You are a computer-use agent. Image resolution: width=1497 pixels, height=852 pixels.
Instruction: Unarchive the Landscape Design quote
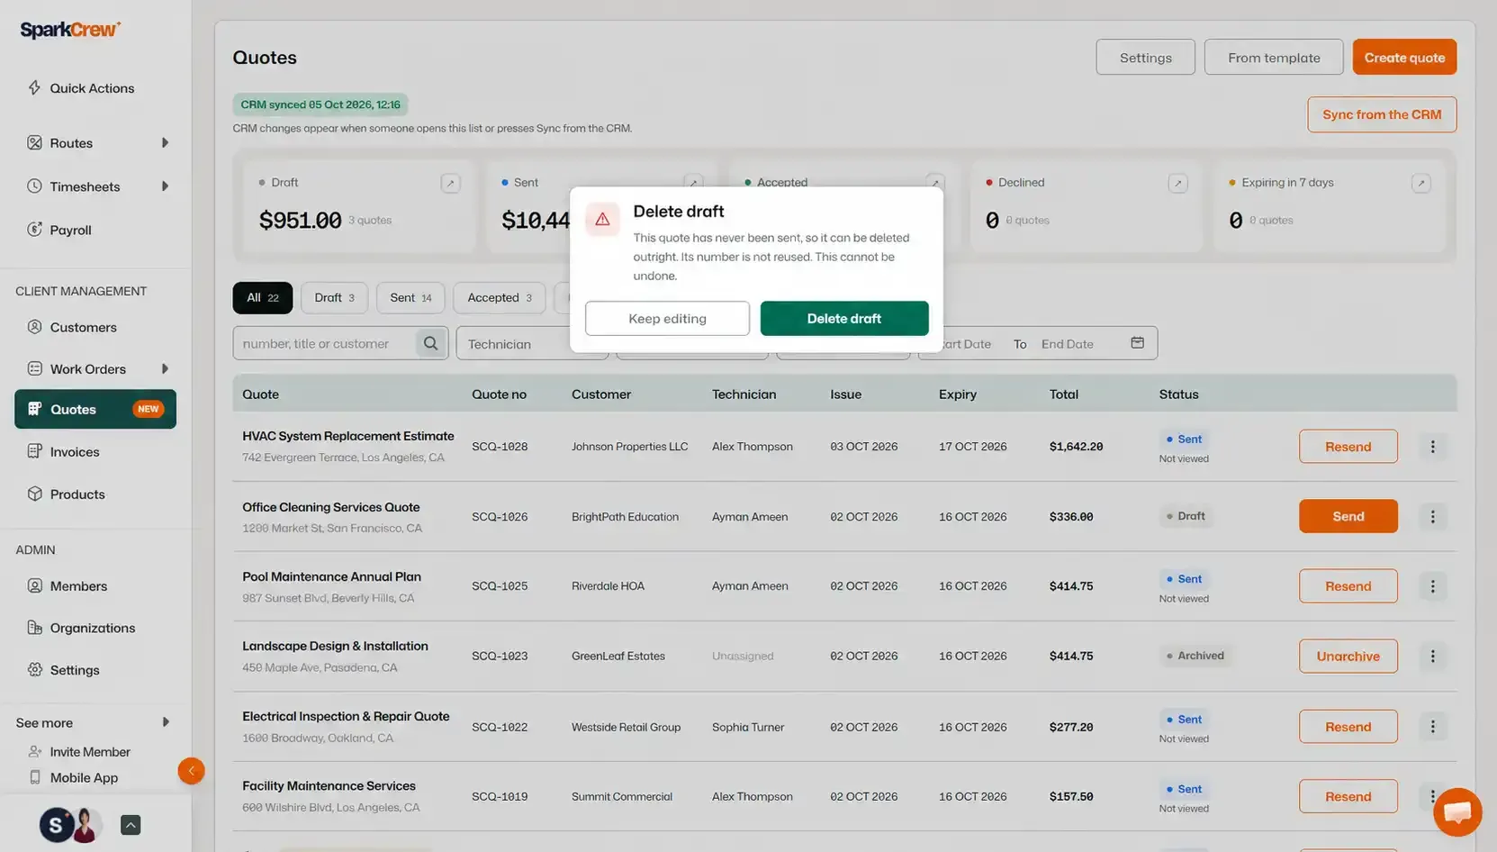pyautogui.click(x=1348, y=656)
